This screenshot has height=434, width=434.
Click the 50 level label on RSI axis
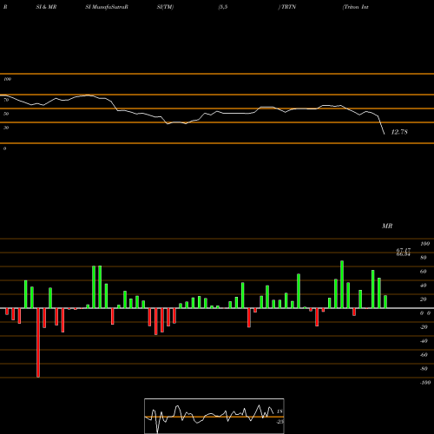click(6, 114)
